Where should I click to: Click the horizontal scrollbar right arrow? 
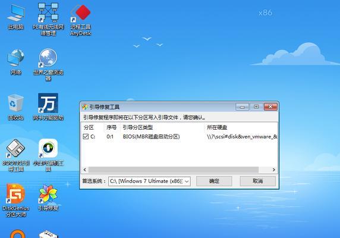pos(273,170)
